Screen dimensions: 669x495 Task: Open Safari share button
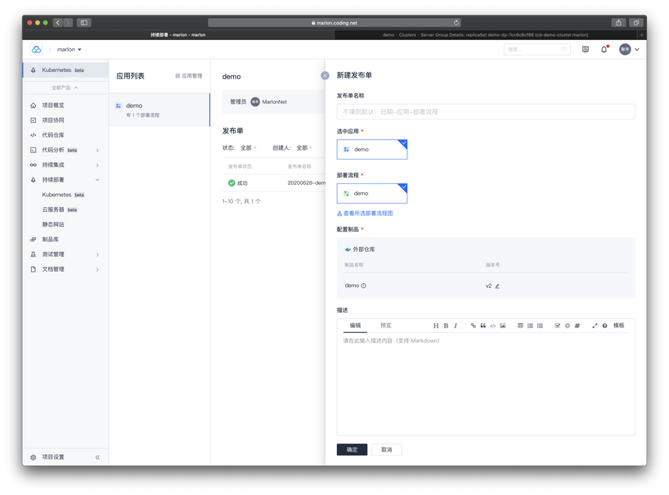click(618, 23)
